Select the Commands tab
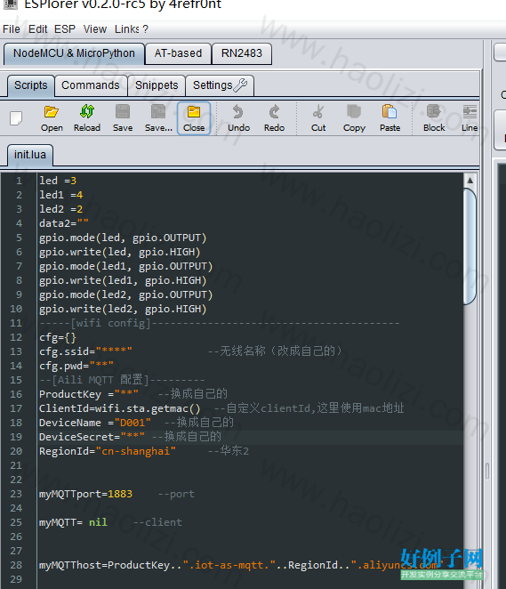Screen dimensions: 506x589 [x=91, y=85]
